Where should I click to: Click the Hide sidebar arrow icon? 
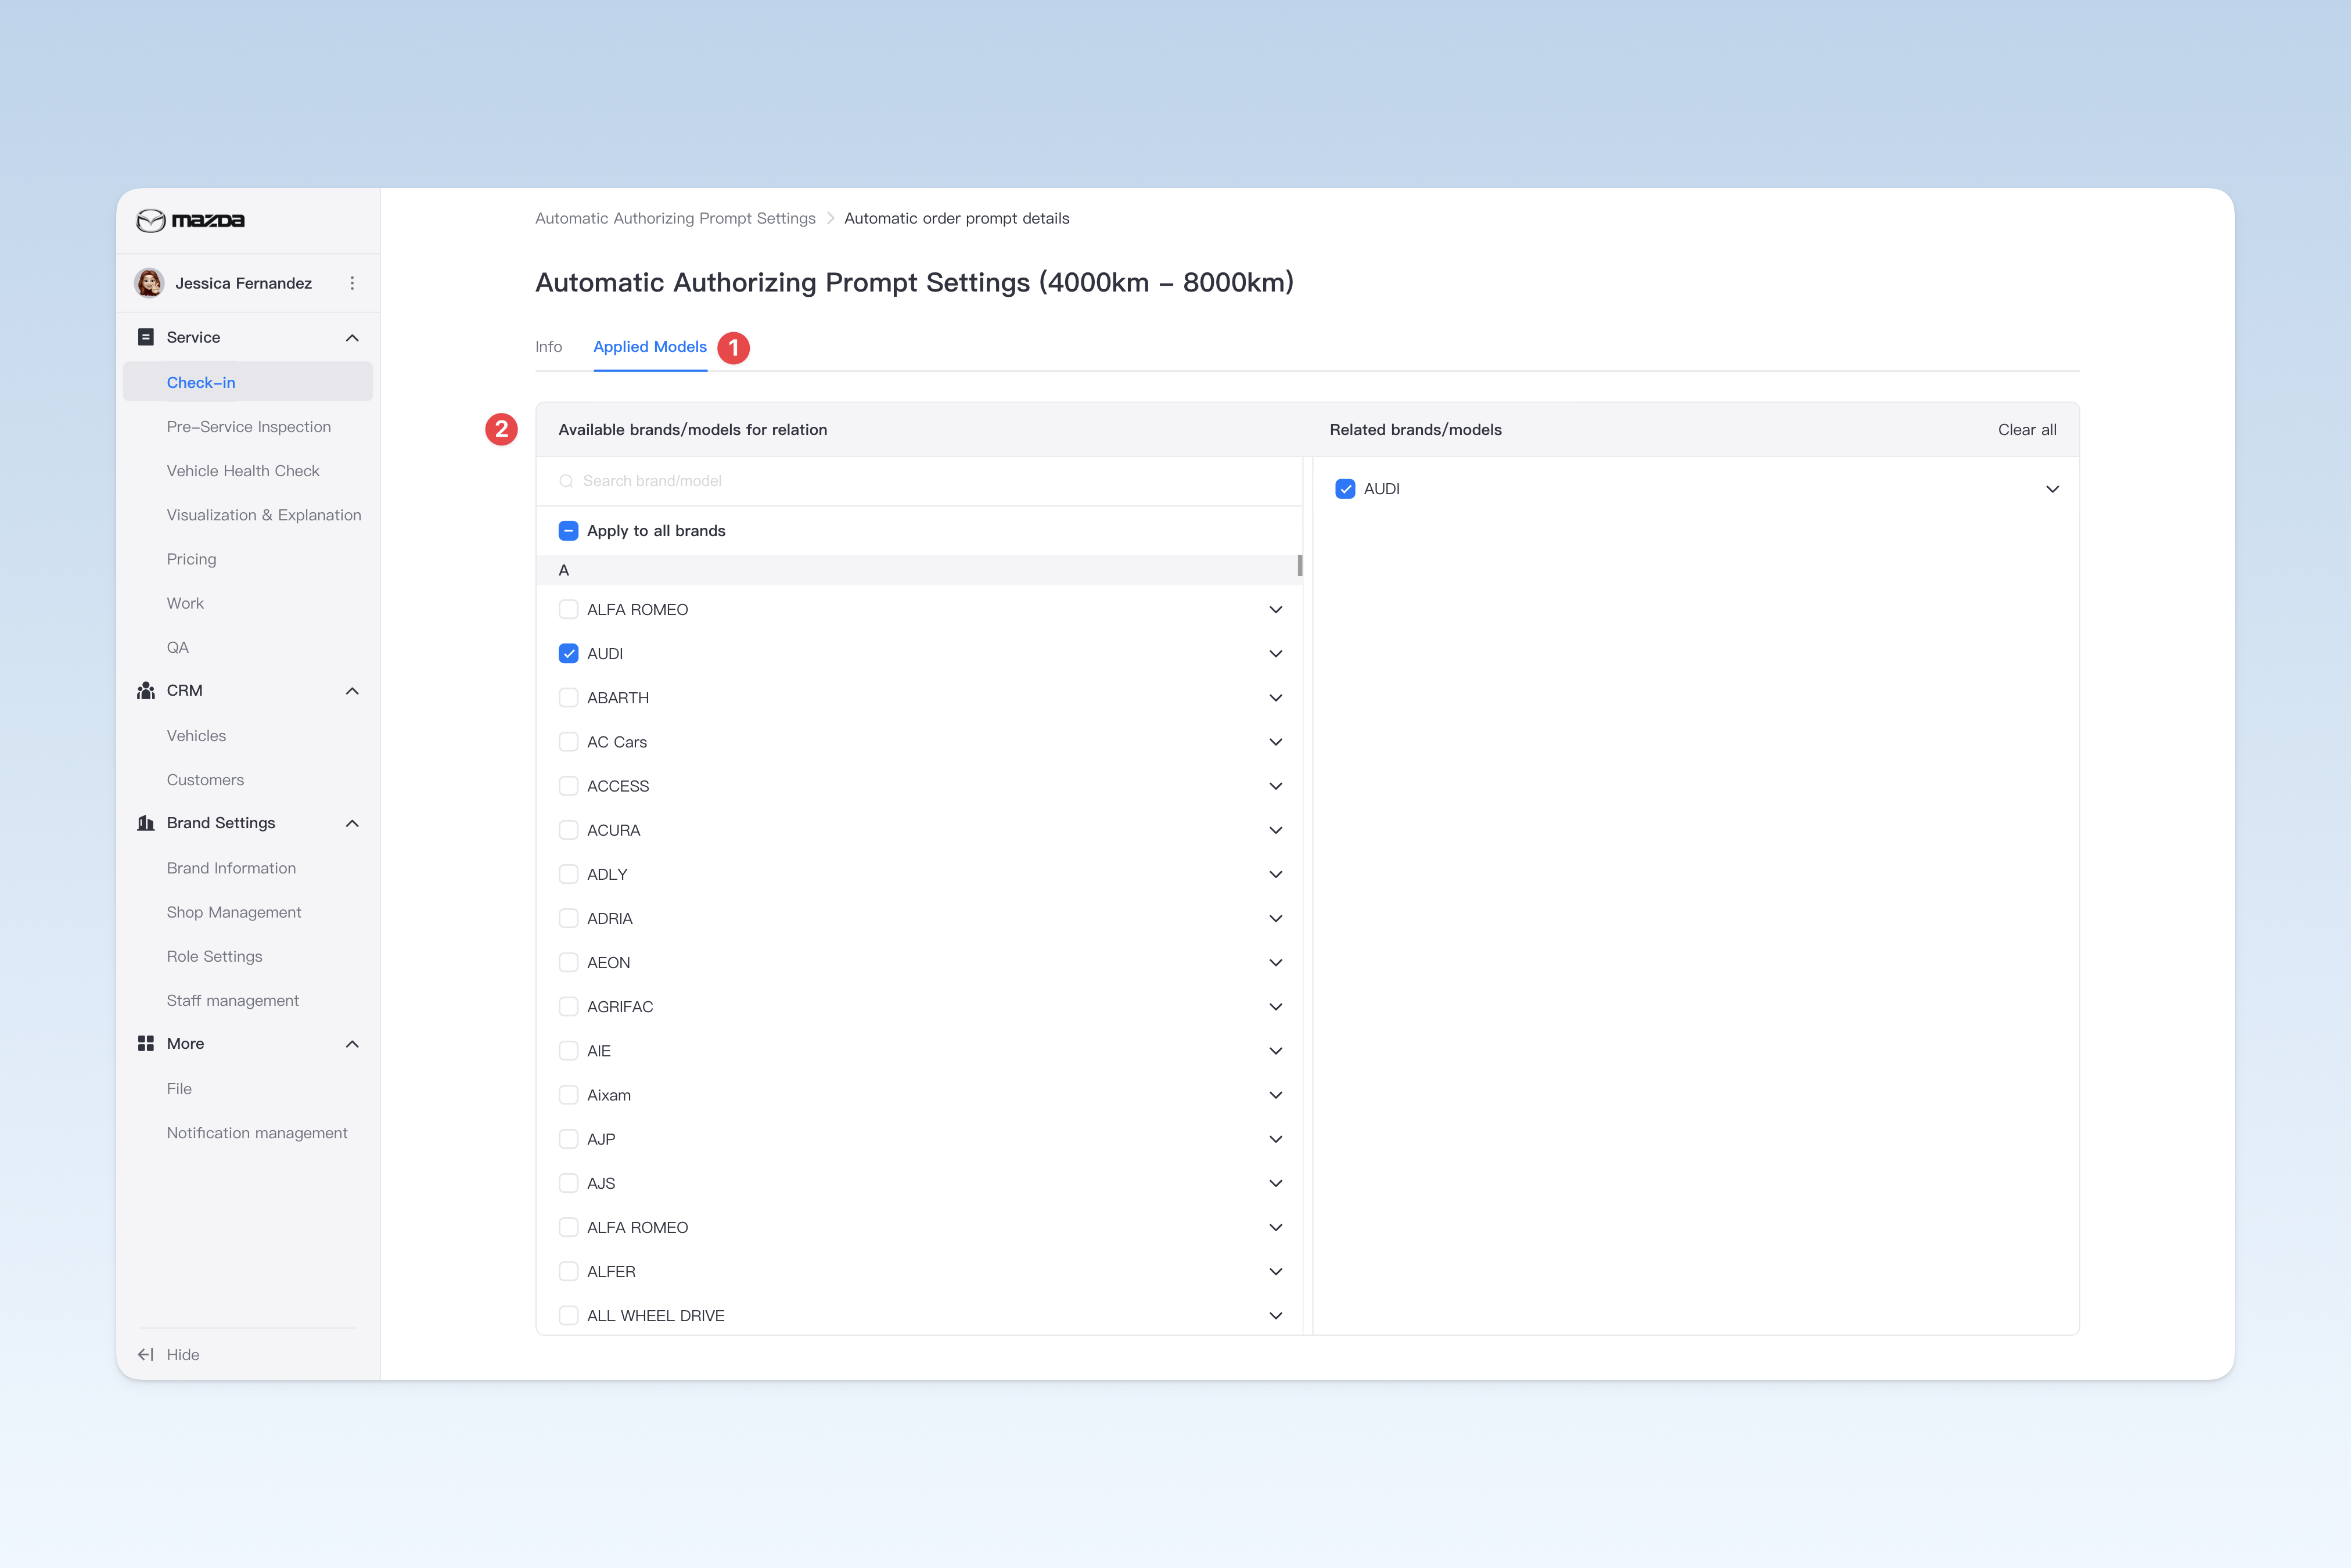pos(146,1354)
